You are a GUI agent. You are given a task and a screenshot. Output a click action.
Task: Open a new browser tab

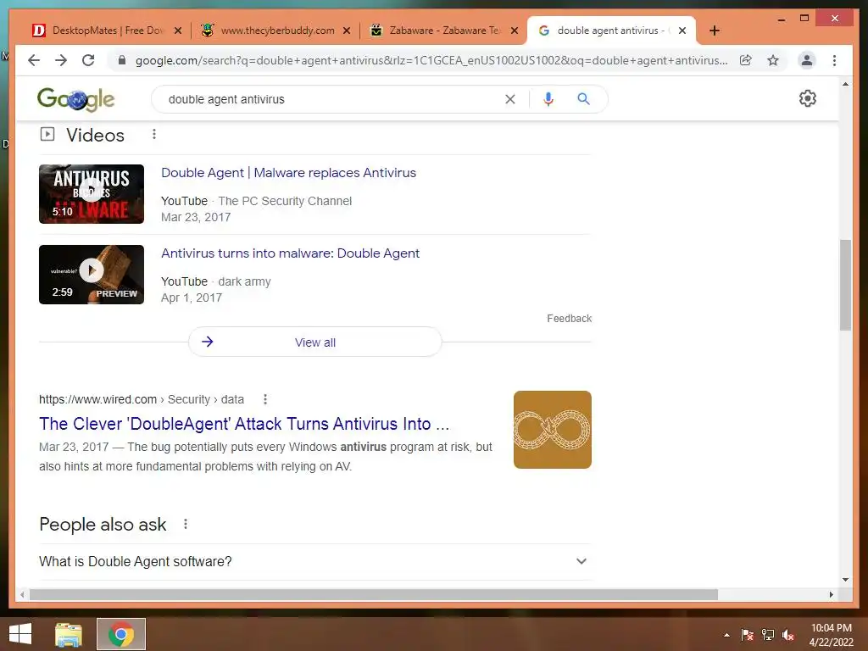tap(714, 31)
